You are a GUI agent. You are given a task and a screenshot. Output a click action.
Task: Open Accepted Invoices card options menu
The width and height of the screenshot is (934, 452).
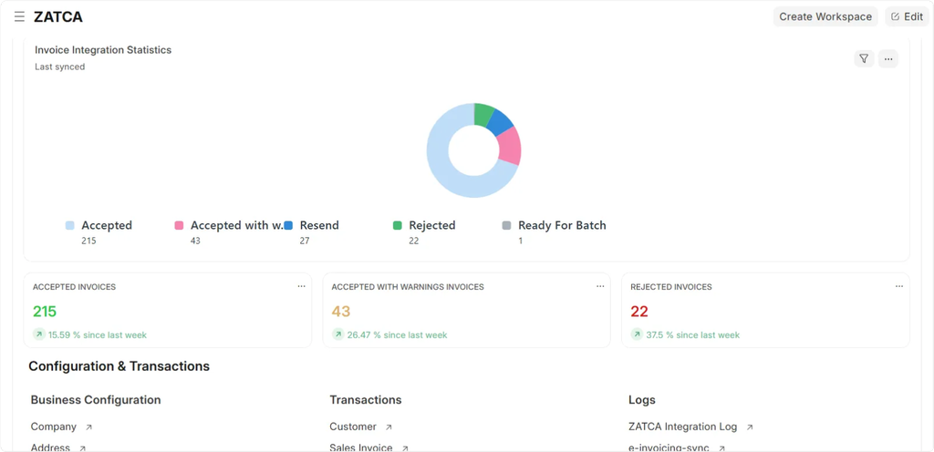coord(301,286)
